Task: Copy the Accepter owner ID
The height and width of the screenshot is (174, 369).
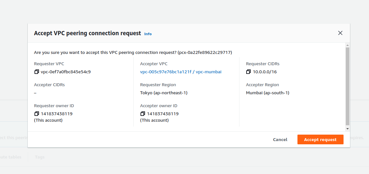Action: coord(143,114)
